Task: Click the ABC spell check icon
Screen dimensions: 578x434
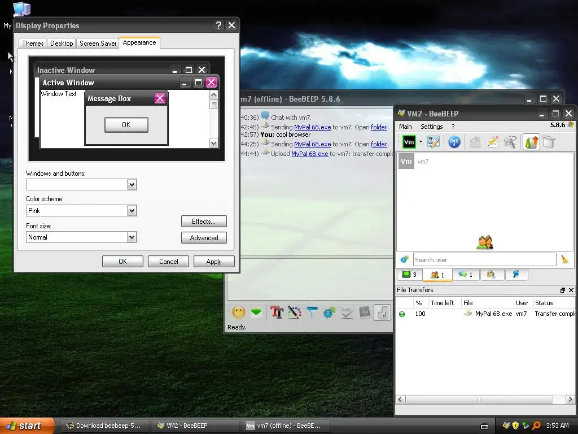Action: 347,313
